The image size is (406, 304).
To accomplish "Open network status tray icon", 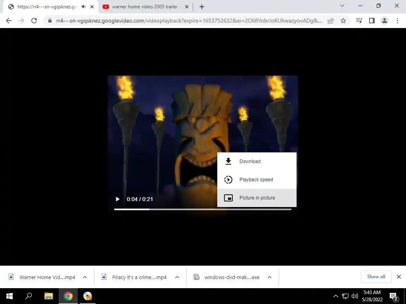I will coord(345,296).
